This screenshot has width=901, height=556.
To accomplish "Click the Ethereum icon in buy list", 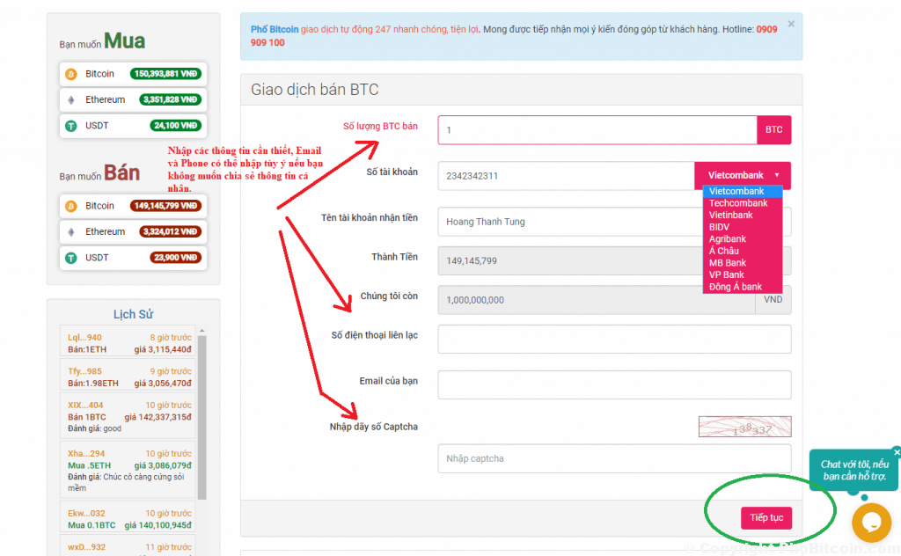I will click(x=71, y=100).
